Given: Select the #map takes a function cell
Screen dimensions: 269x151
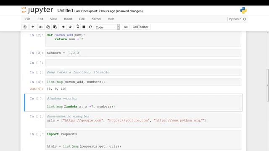Looking at the screenshot, I should coord(143,72).
